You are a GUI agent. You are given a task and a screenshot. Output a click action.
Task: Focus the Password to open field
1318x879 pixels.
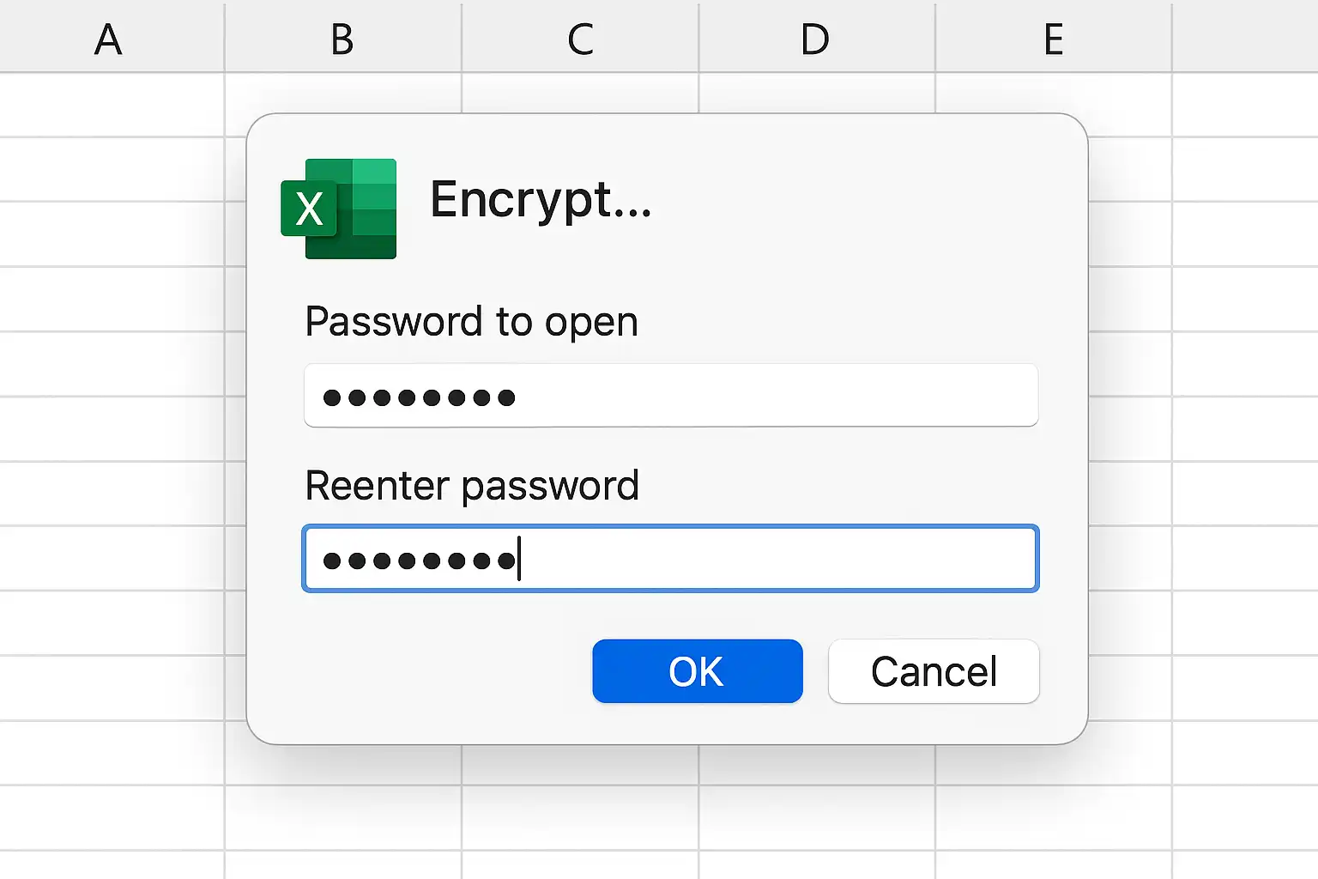[x=671, y=396]
